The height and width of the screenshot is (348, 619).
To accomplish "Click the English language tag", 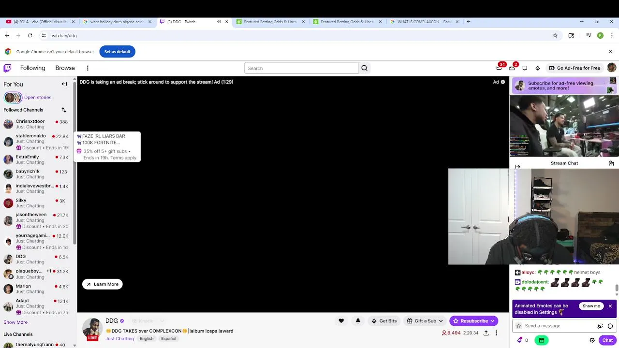I will [x=147, y=339].
